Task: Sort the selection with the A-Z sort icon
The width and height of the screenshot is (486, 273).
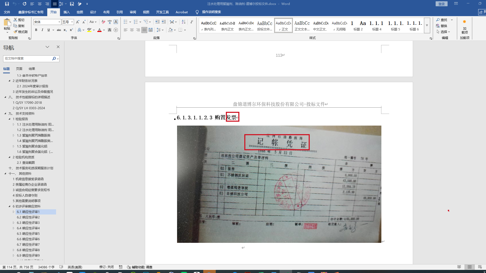Action: pos(184,22)
